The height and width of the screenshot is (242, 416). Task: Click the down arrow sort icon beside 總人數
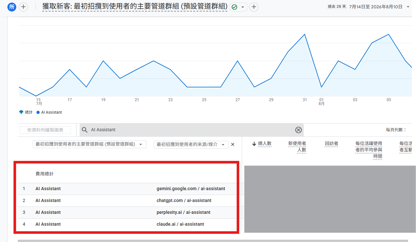tap(254, 144)
